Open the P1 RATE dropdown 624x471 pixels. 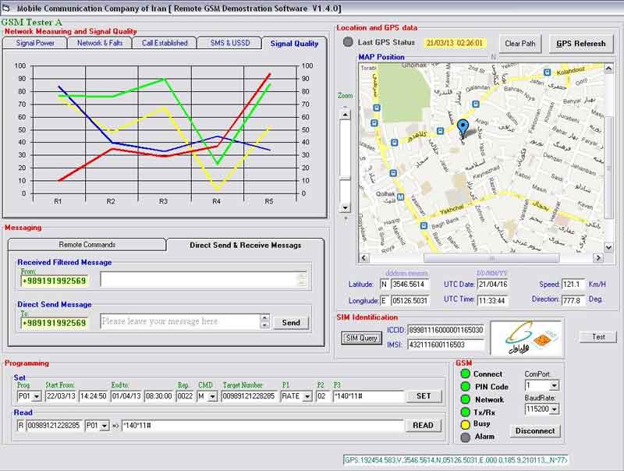[307, 396]
